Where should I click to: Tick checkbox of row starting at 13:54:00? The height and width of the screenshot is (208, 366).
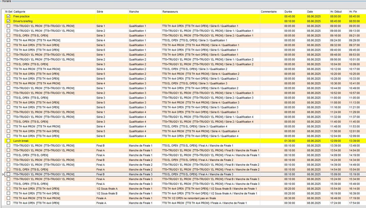coord(9,150)
